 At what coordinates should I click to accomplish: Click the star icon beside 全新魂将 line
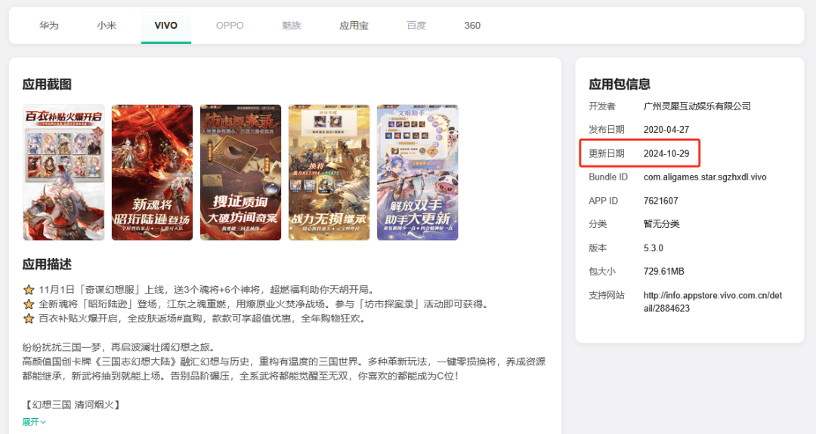click(29, 304)
